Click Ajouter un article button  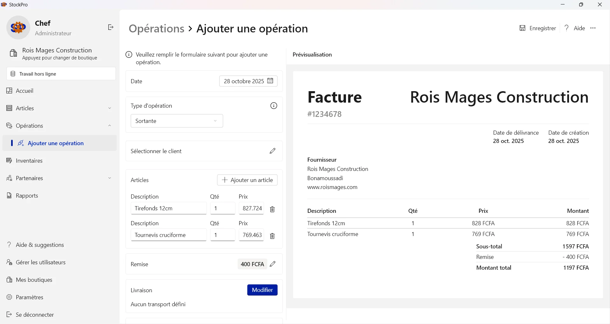point(247,180)
